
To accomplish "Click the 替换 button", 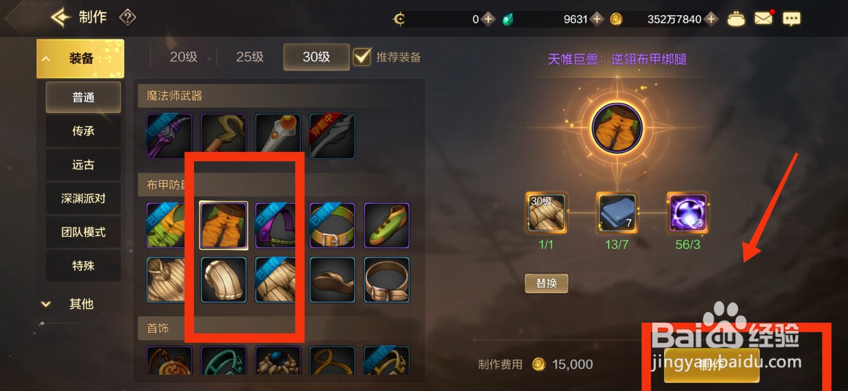I will click(x=546, y=283).
